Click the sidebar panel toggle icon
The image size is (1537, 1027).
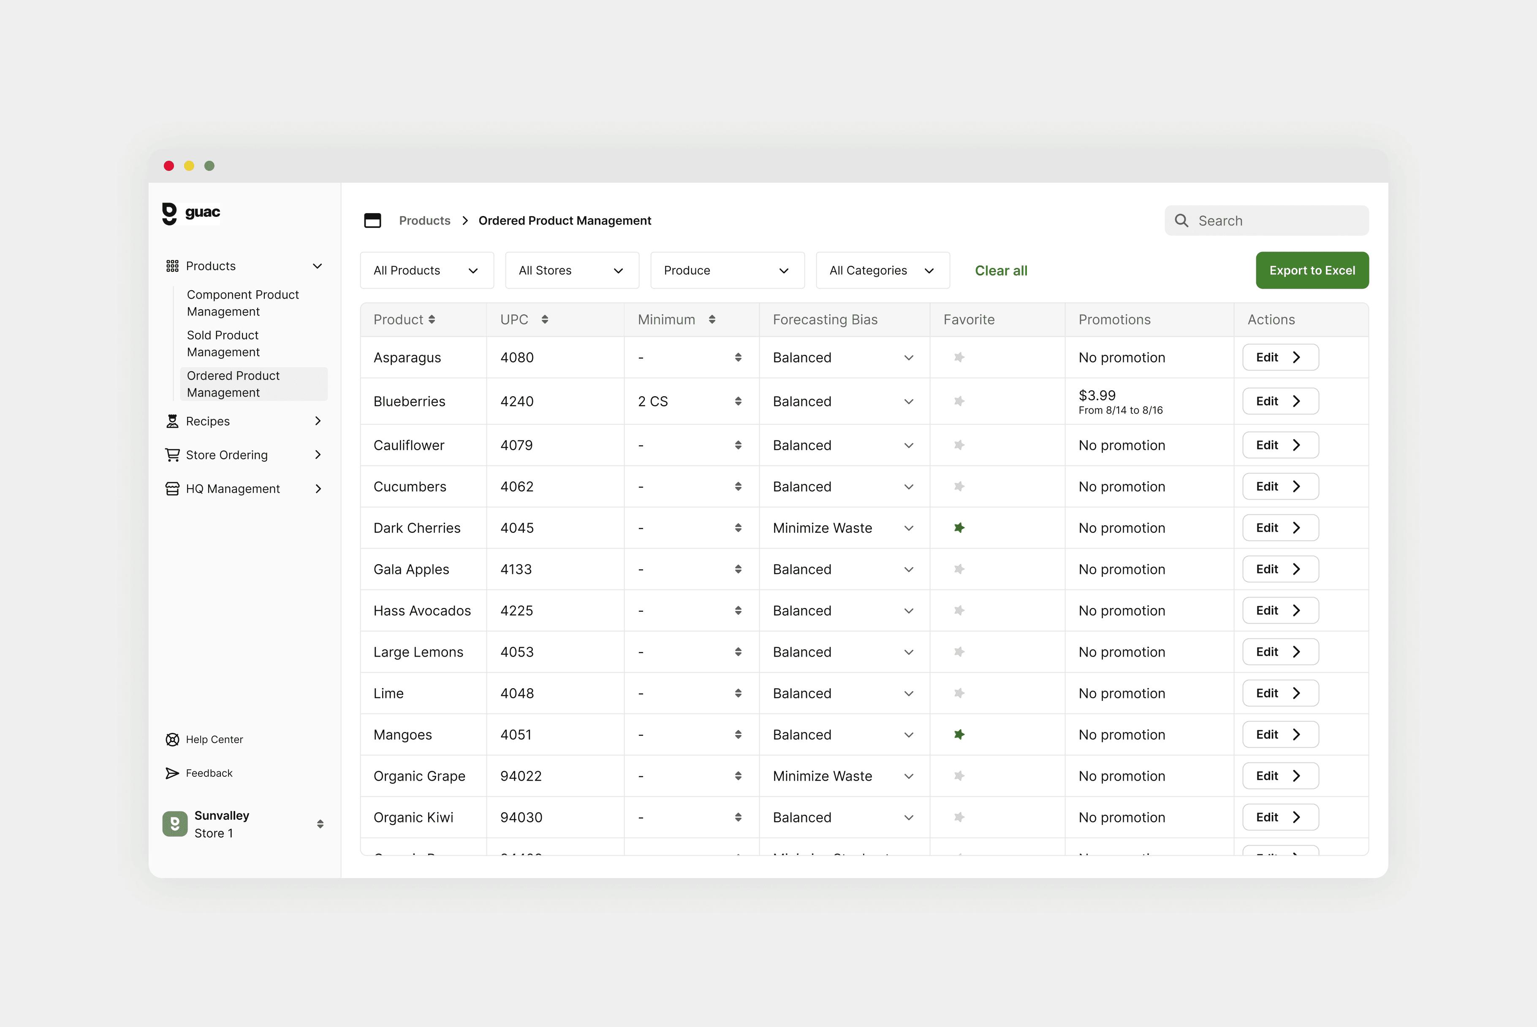[372, 221]
